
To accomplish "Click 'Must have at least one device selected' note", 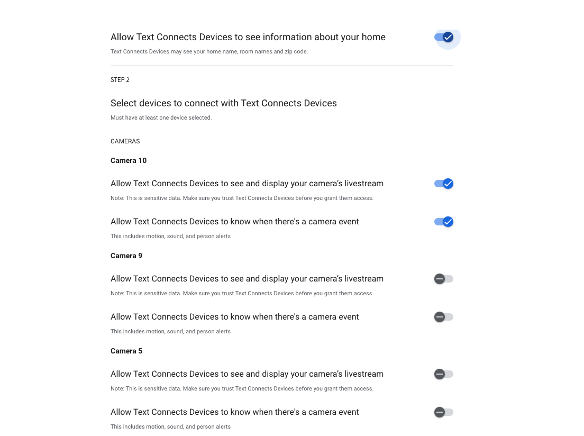I will pyautogui.click(x=161, y=117).
